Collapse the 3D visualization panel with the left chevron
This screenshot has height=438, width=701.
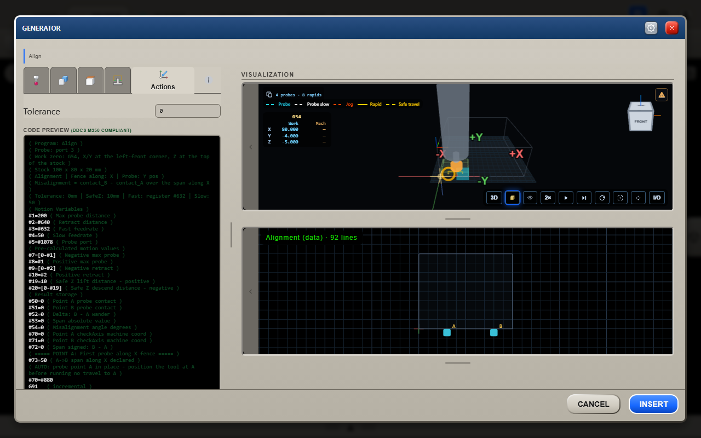coord(251,147)
